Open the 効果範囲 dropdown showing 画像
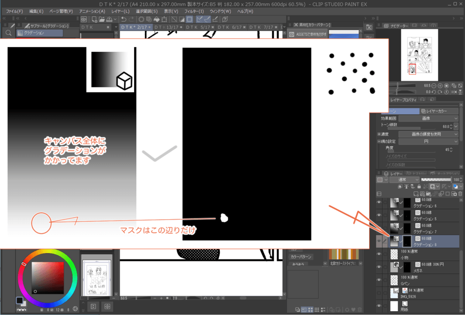 click(x=428, y=118)
